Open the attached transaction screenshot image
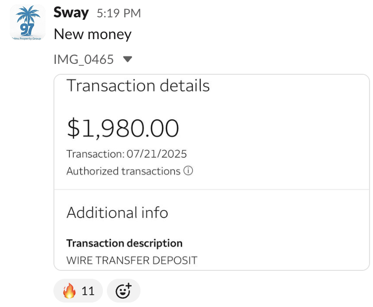 [x=212, y=172]
